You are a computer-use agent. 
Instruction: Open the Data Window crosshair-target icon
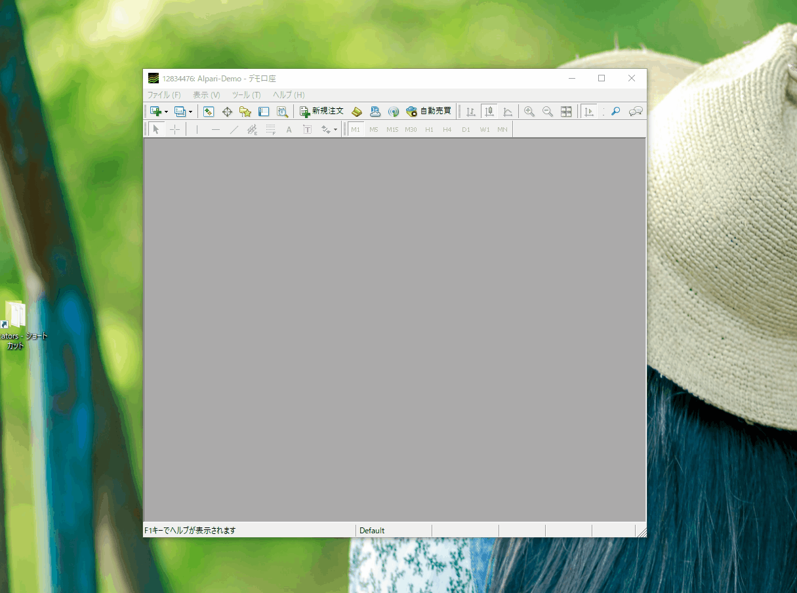point(227,112)
